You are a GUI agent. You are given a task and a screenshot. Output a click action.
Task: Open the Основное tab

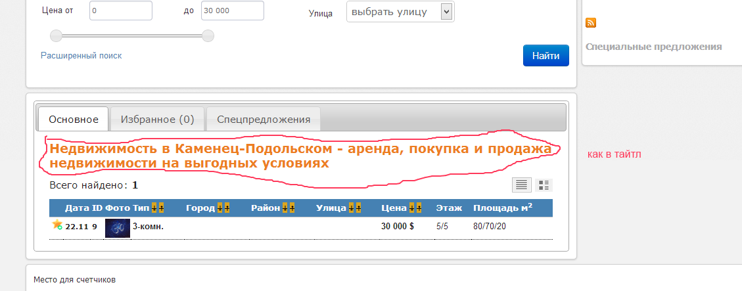pyautogui.click(x=74, y=120)
